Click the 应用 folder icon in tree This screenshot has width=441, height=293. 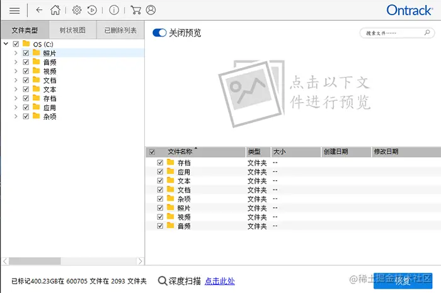point(37,107)
